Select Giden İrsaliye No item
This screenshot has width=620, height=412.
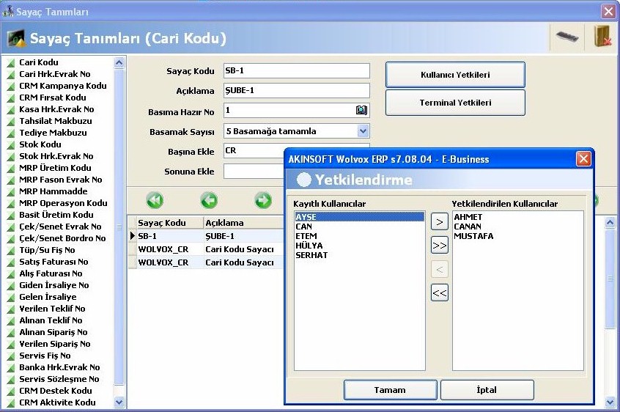pyautogui.click(x=53, y=285)
